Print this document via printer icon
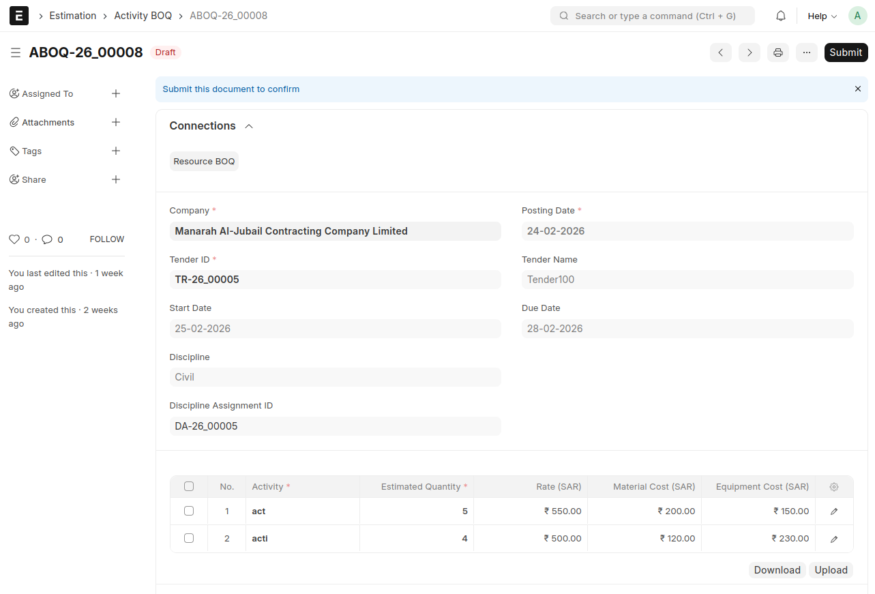The height and width of the screenshot is (594, 875). (x=778, y=53)
